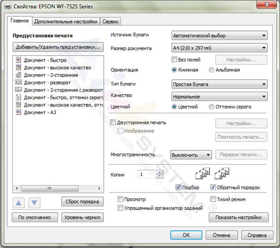The height and width of the screenshot is (248, 280).
Task: Select the 'Документ - быстро' preset icon
Action: point(18,60)
